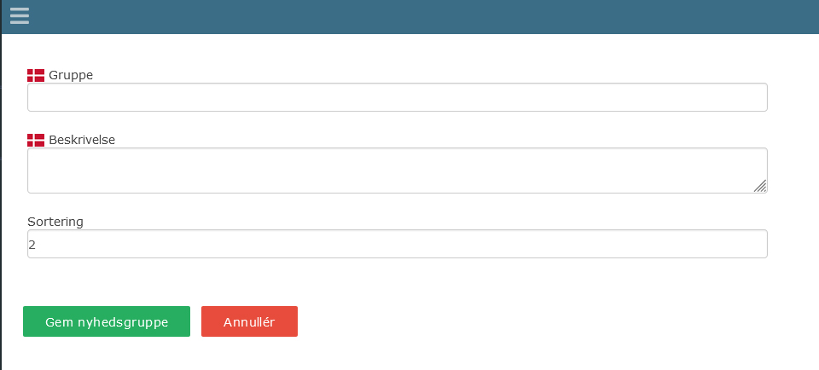819x370 pixels.
Task: Click the Danish flag beside Beskrivelse
Action: click(36, 140)
